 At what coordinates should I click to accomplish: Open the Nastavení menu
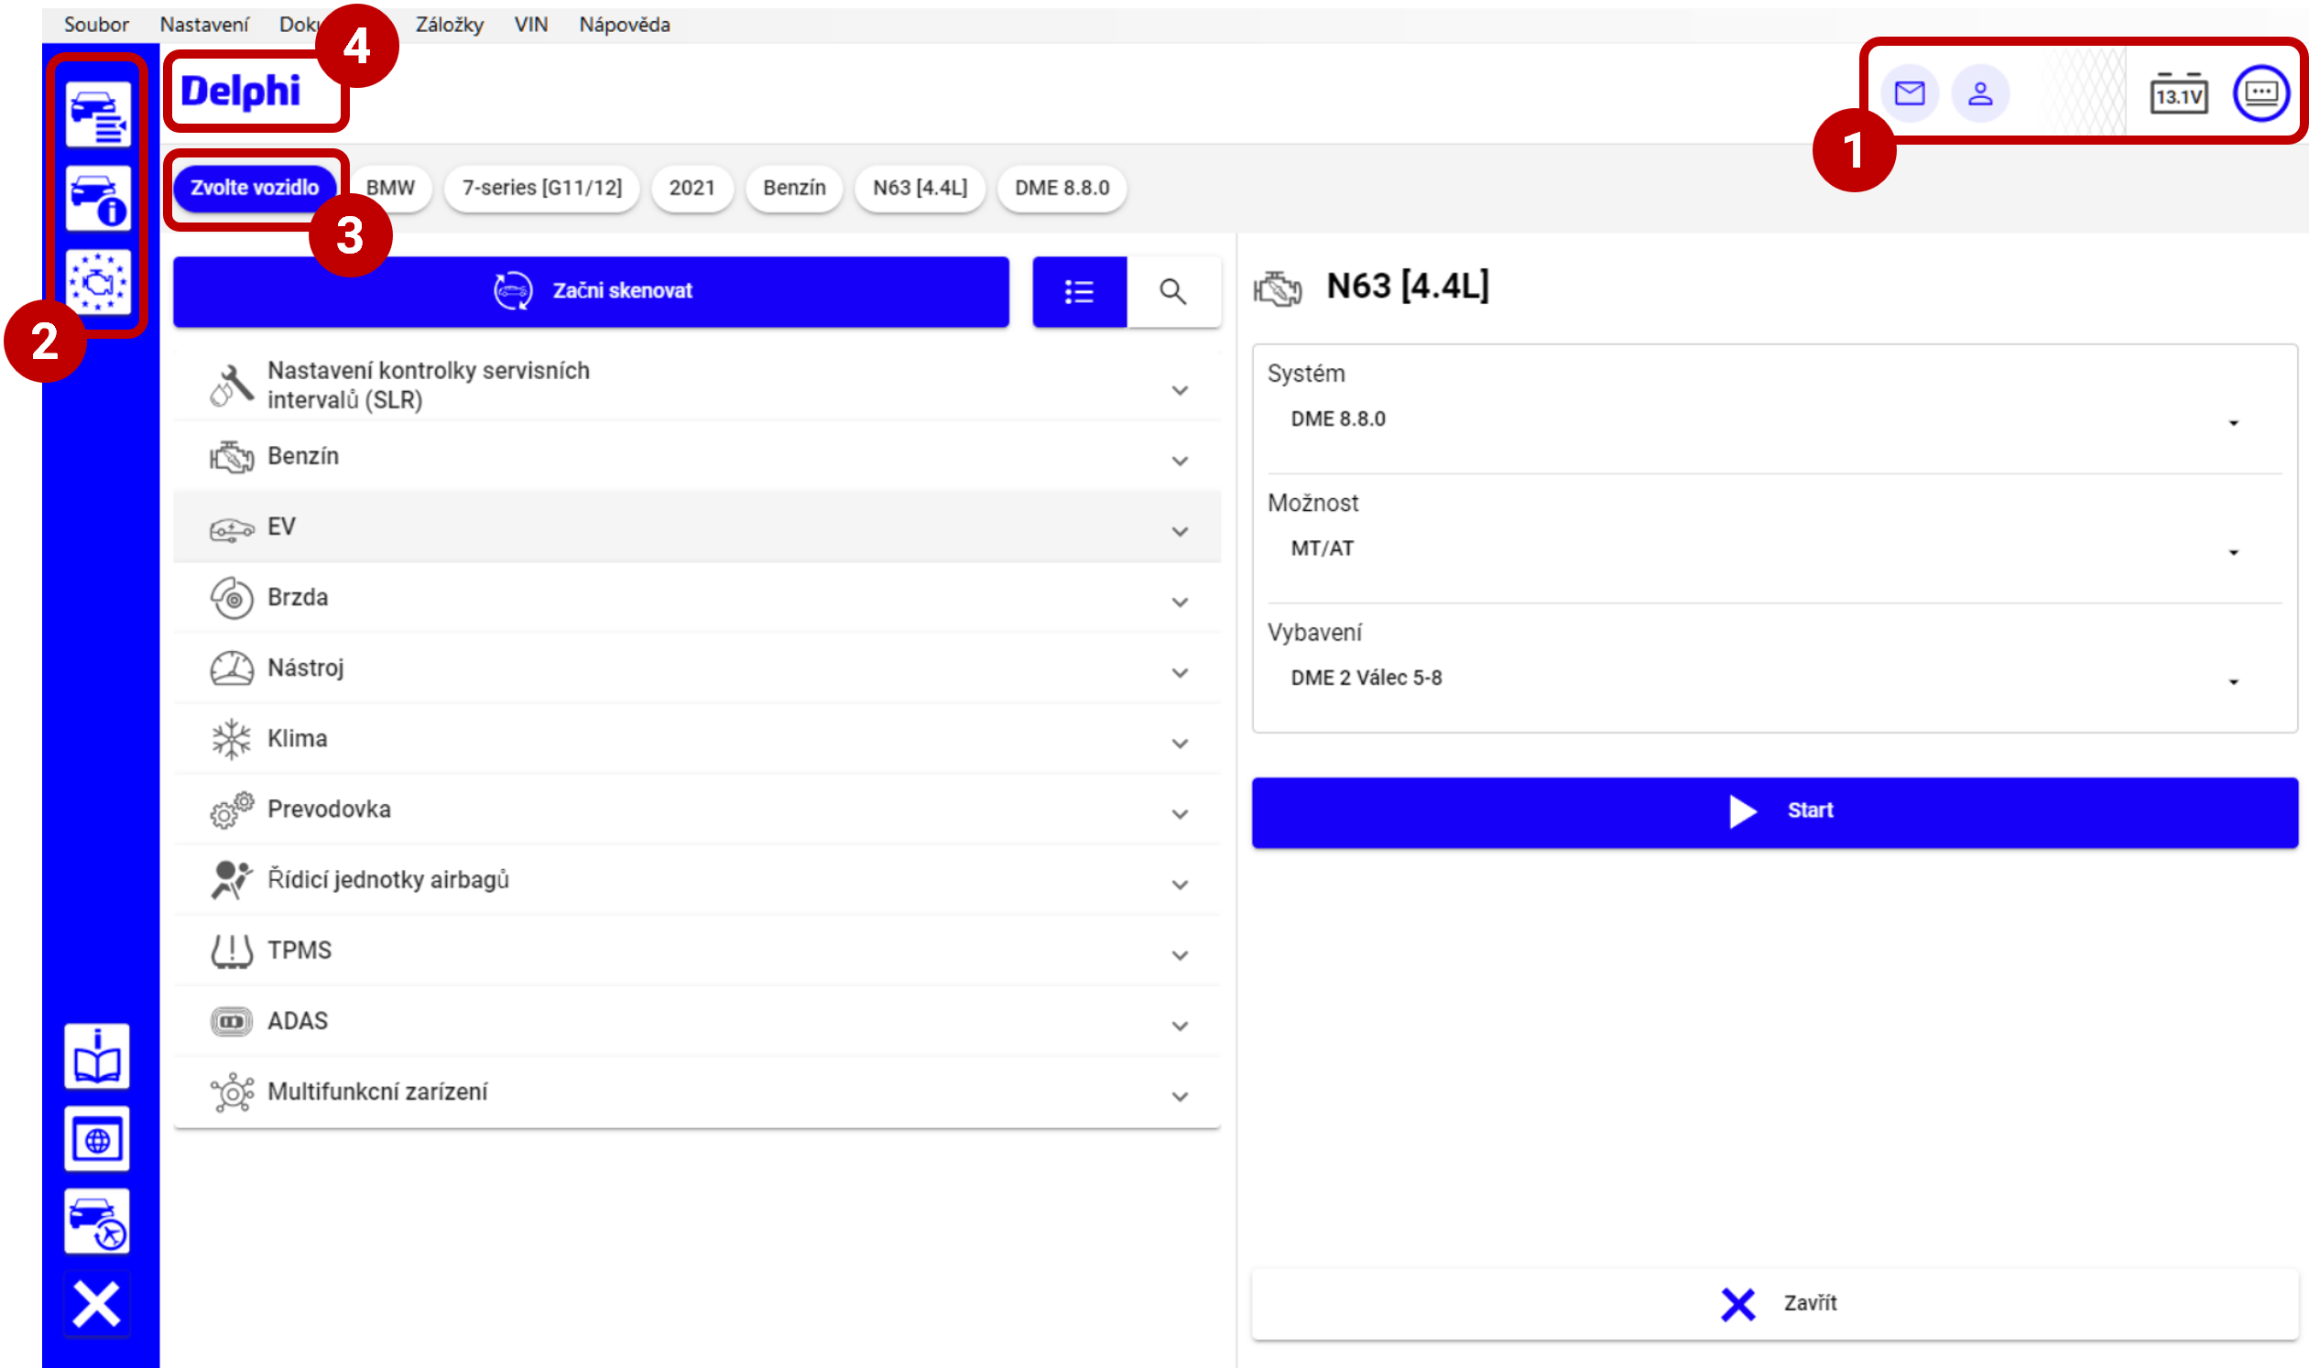point(204,25)
